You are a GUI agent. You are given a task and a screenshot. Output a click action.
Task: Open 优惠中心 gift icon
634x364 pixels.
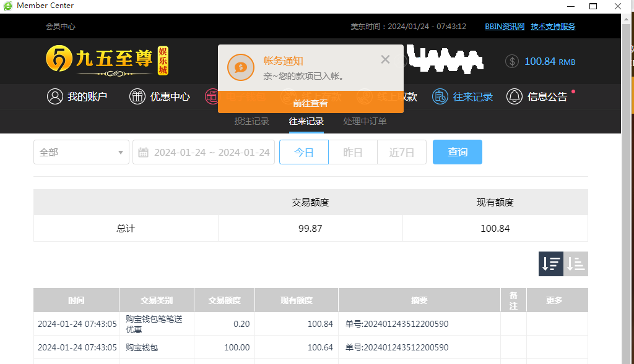tap(137, 96)
